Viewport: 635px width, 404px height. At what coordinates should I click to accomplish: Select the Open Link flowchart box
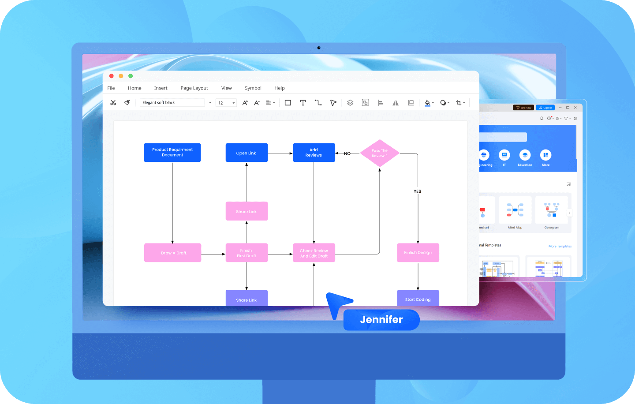tap(247, 153)
